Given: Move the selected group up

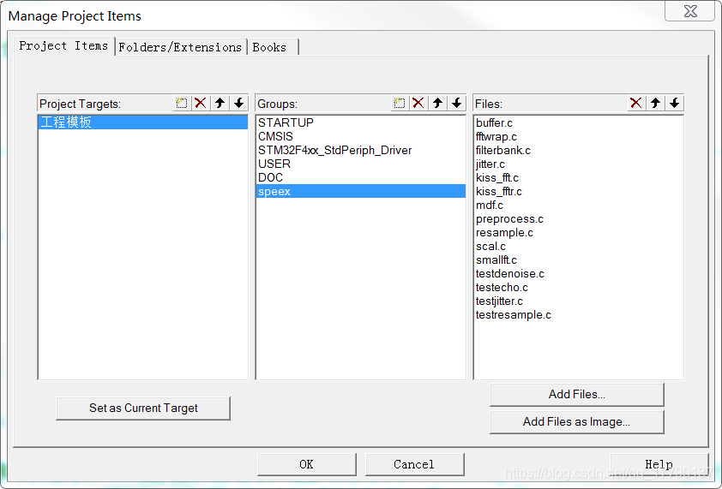Looking at the screenshot, I should pyautogui.click(x=437, y=103).
